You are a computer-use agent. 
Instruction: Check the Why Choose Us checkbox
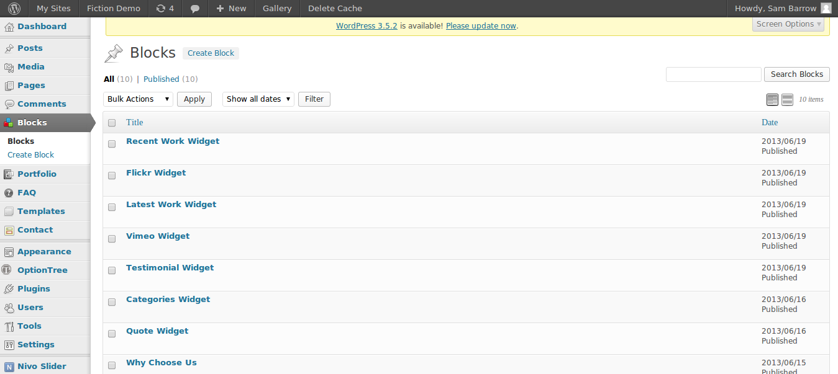click(112, 365)
